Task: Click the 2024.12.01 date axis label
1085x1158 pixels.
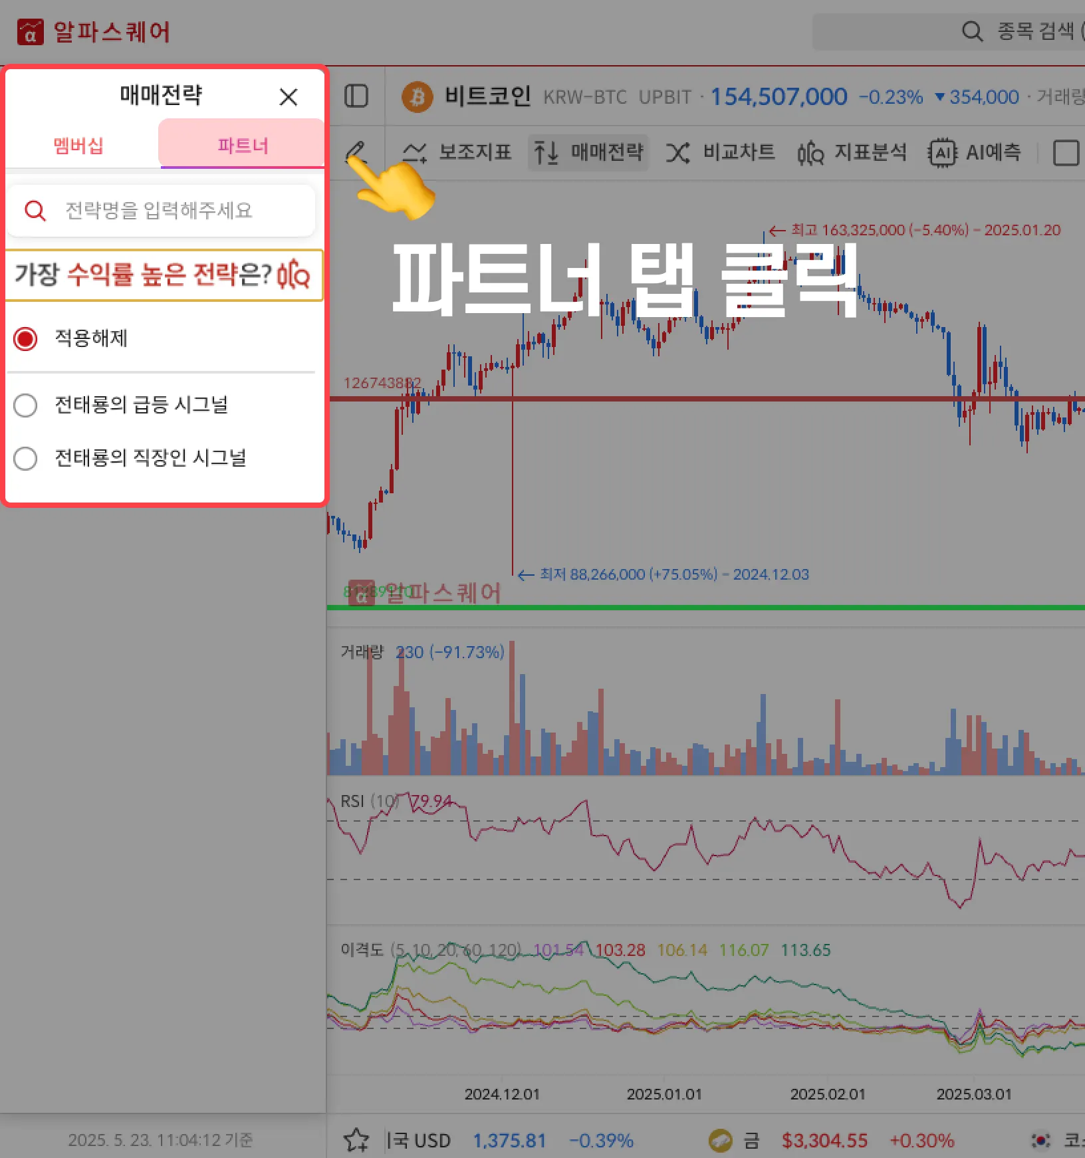Action: click(x=502, y=1094)
